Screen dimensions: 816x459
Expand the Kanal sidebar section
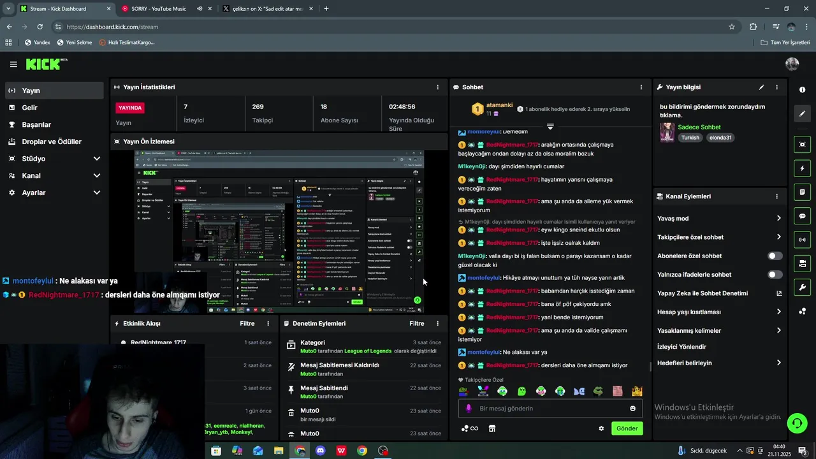[x=97, y=175]
